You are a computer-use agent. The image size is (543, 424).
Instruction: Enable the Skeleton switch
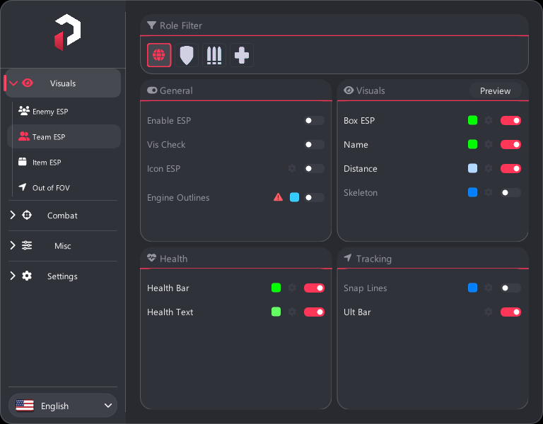coord(510,192)
